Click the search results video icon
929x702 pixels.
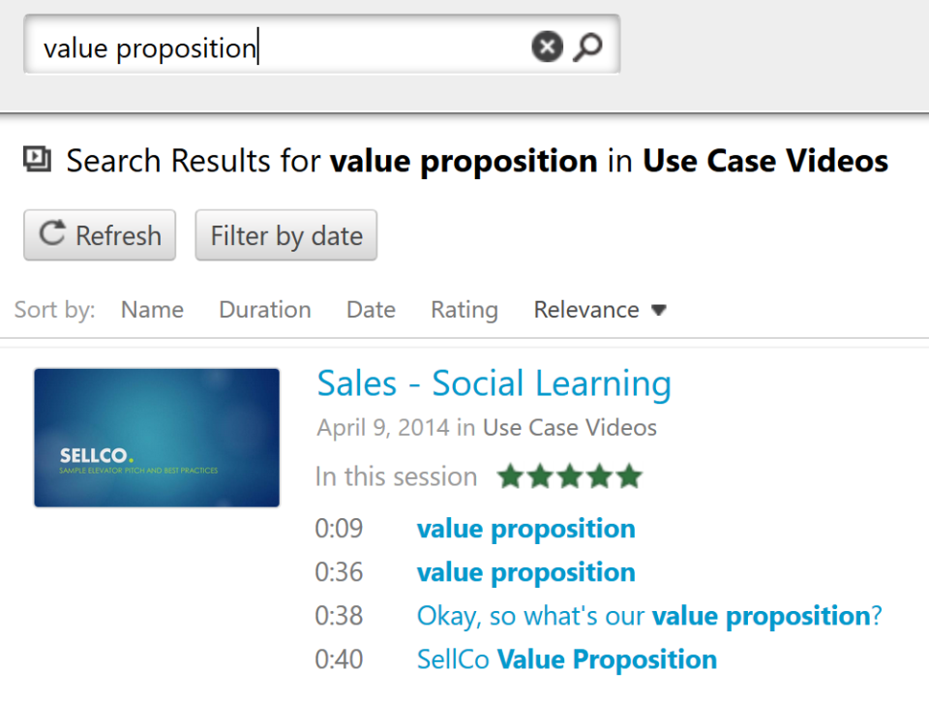pos(37,160)
